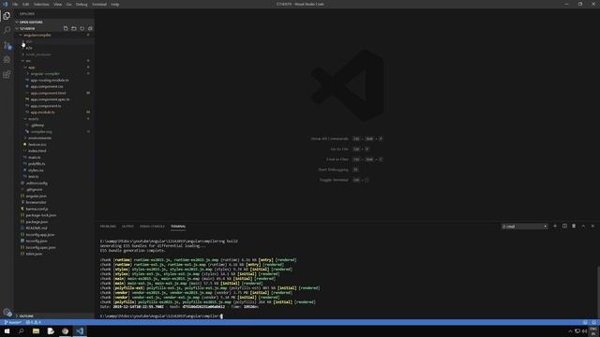Screen dimensions: 600x337
Task: Maximize the panel with the up chevron
Action: pos(583,227)
